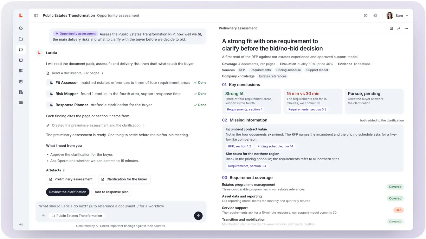
Task: Expand "Created the preliminary assessment and the clarification"
Action: (96, 126)
